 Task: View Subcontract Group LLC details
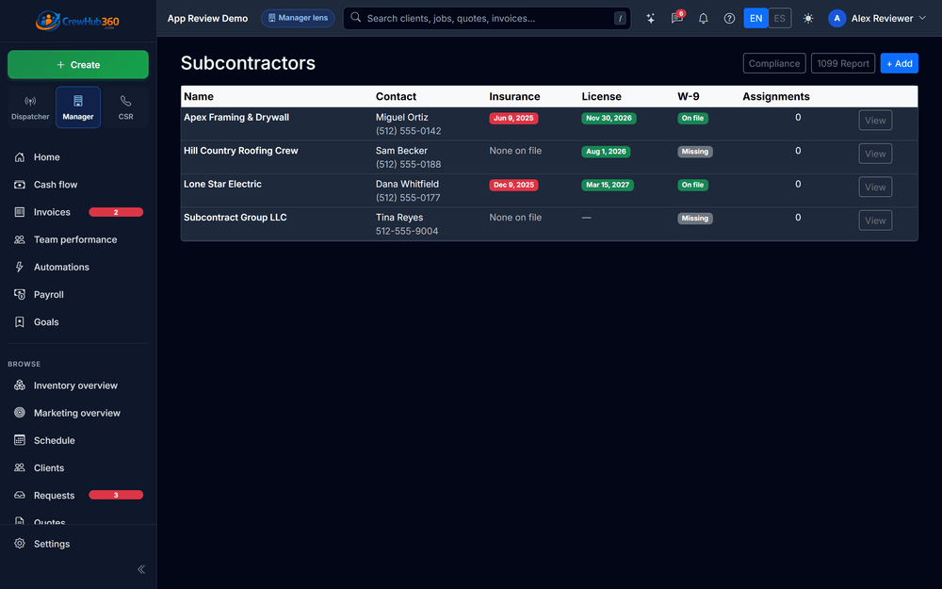(875, 221)
